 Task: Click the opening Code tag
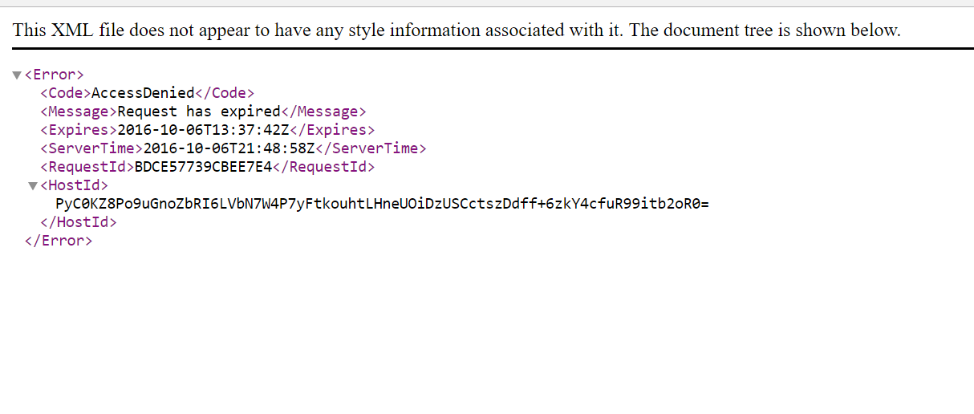[x=66, y=93]
